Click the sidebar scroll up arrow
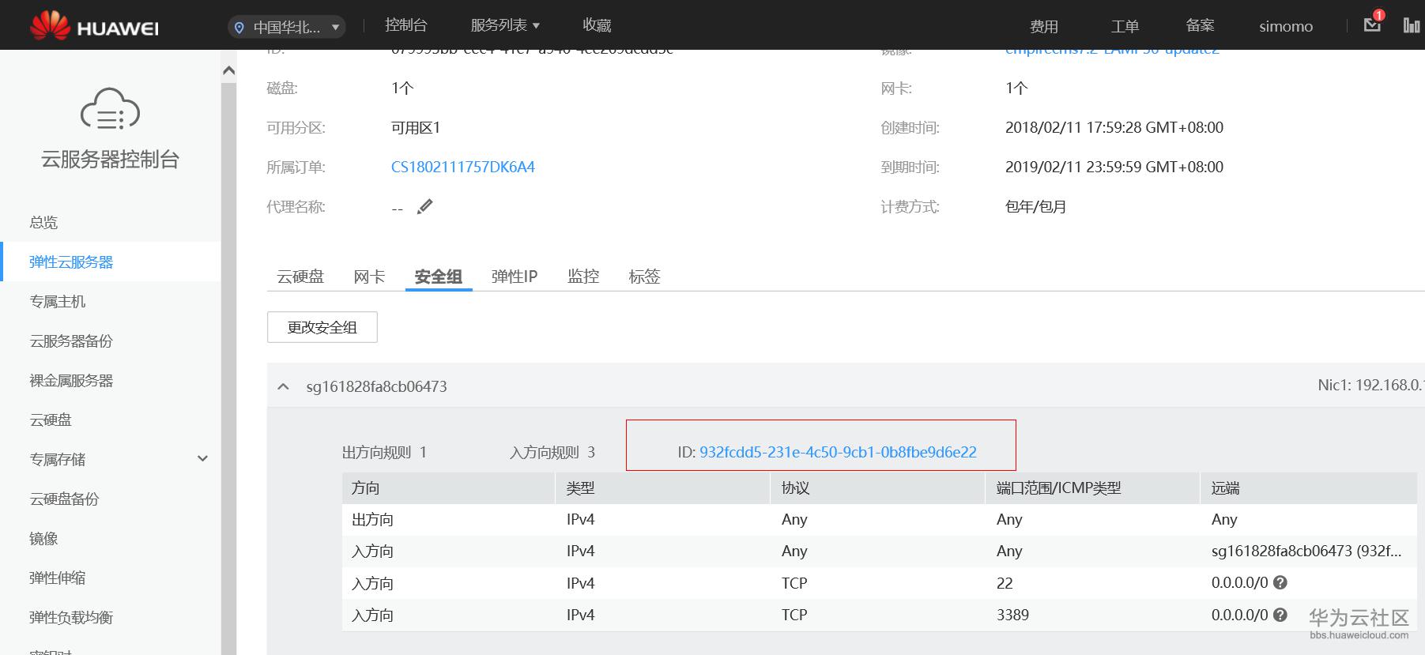 point(229,71)
